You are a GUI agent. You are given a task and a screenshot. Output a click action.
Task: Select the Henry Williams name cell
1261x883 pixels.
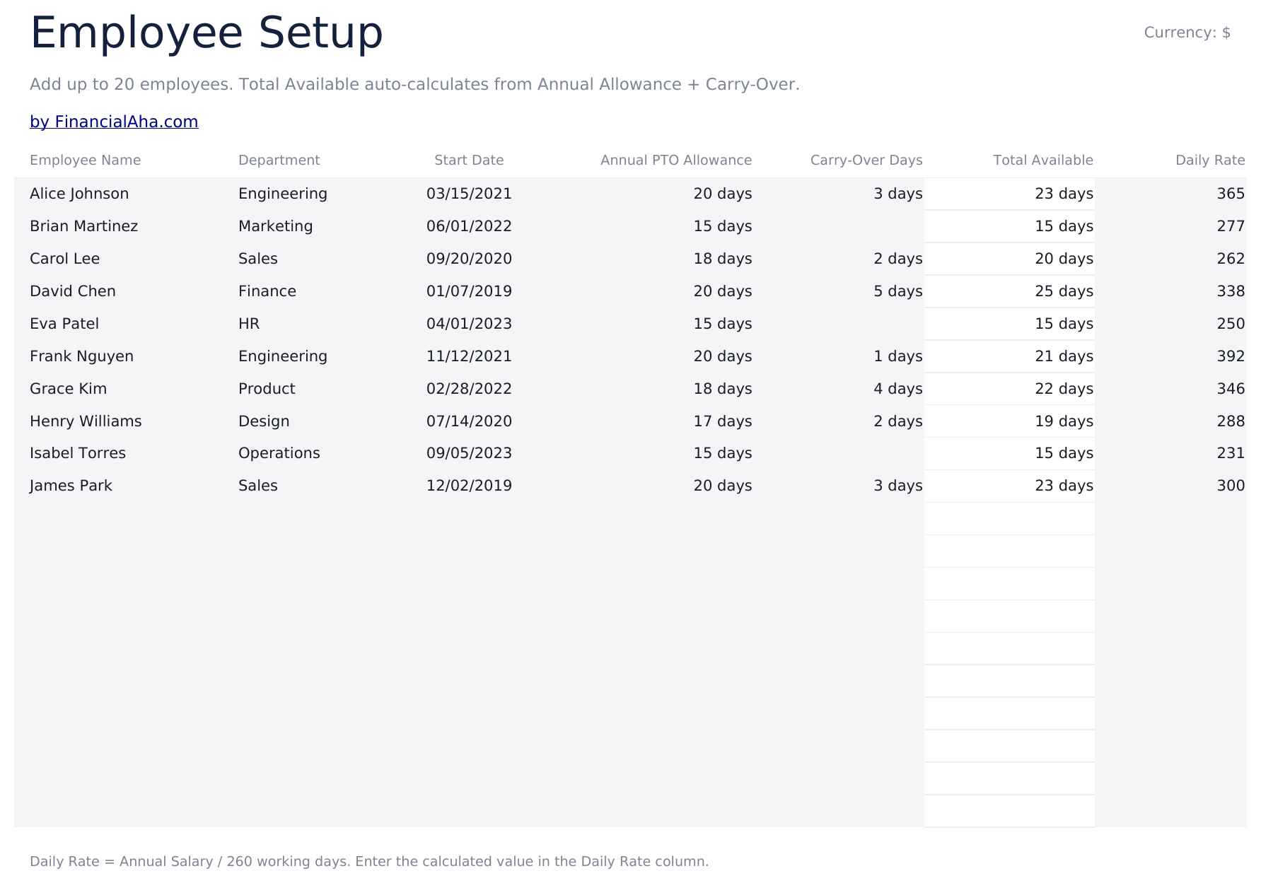[86, 421]
